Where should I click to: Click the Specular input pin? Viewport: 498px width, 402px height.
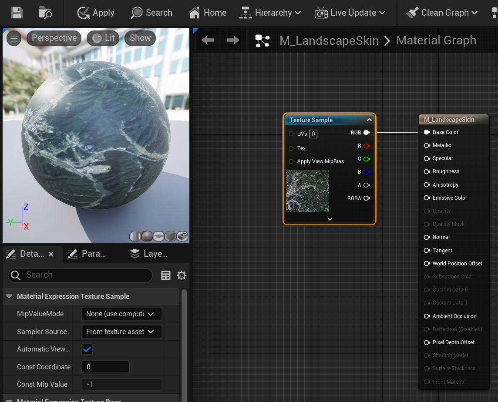pyautogui.click(x=427, y=158)
